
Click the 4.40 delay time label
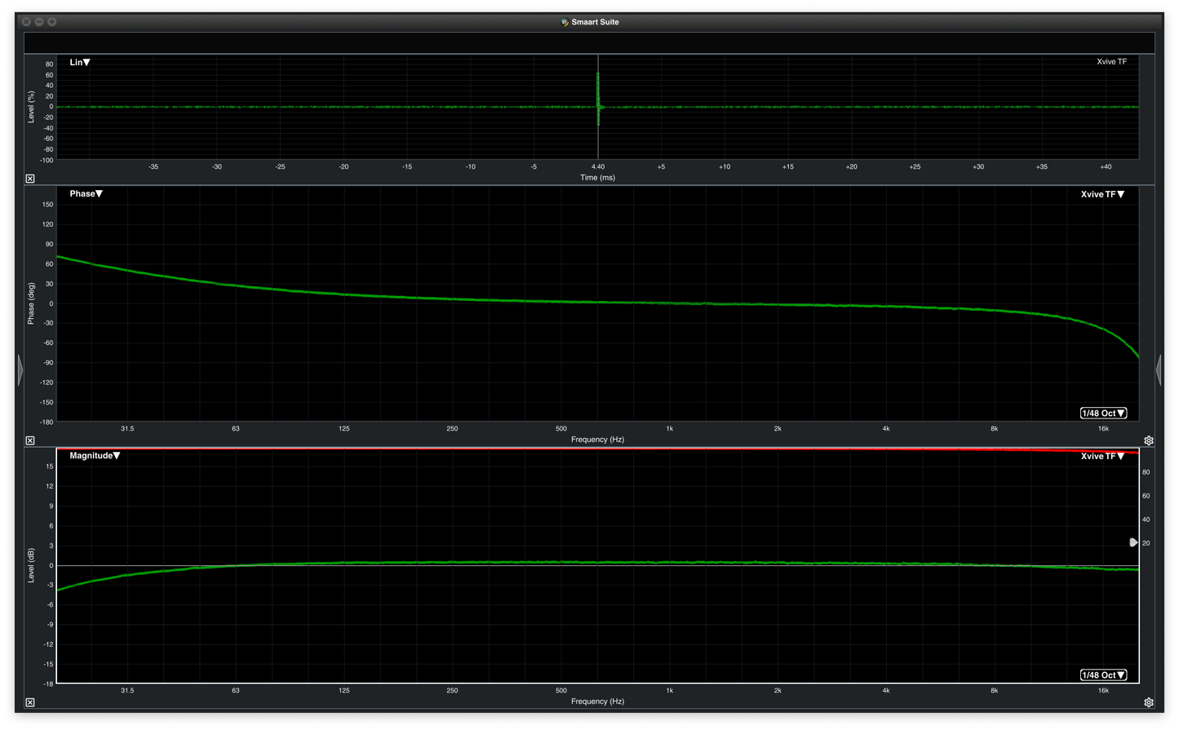(x=598, y=166)
